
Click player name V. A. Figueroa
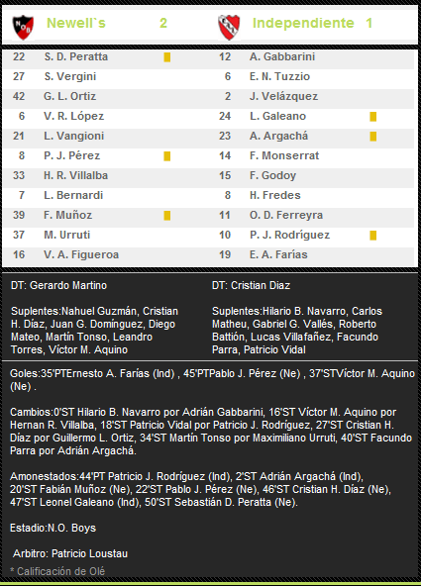(81, 254)
